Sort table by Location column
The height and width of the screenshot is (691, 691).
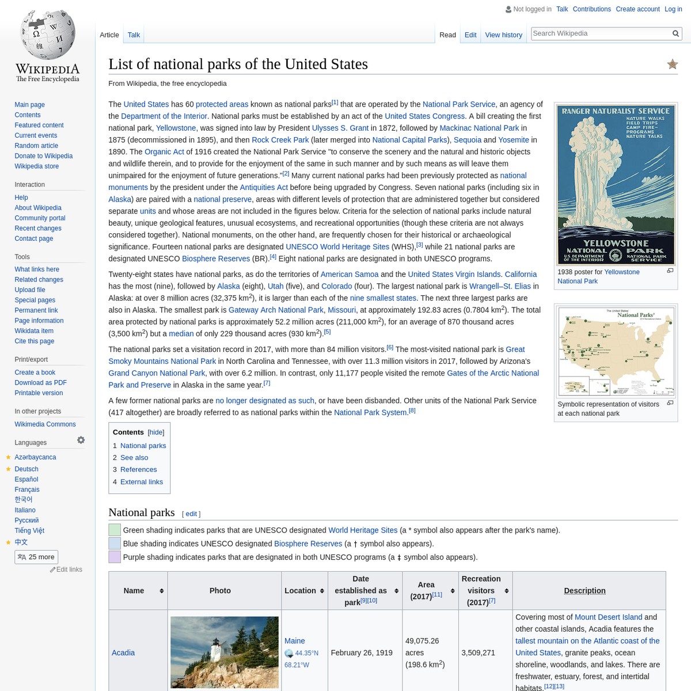(x=322, y=591)
